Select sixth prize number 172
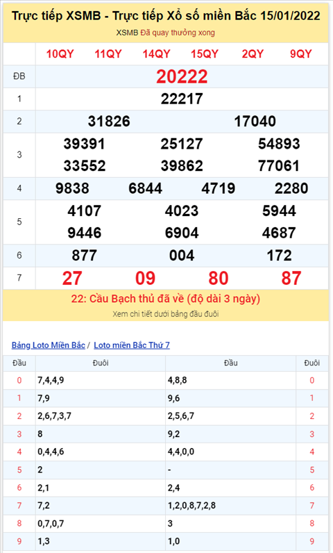Screen dimensions: 333x553 click(x=279, y=256)
